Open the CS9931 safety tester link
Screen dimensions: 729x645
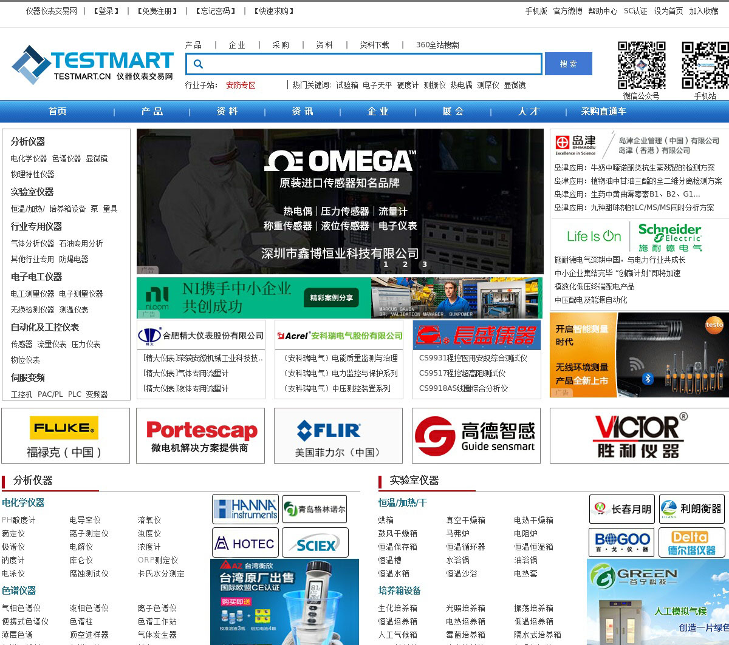pyautogui.click(x=473, y=358)
